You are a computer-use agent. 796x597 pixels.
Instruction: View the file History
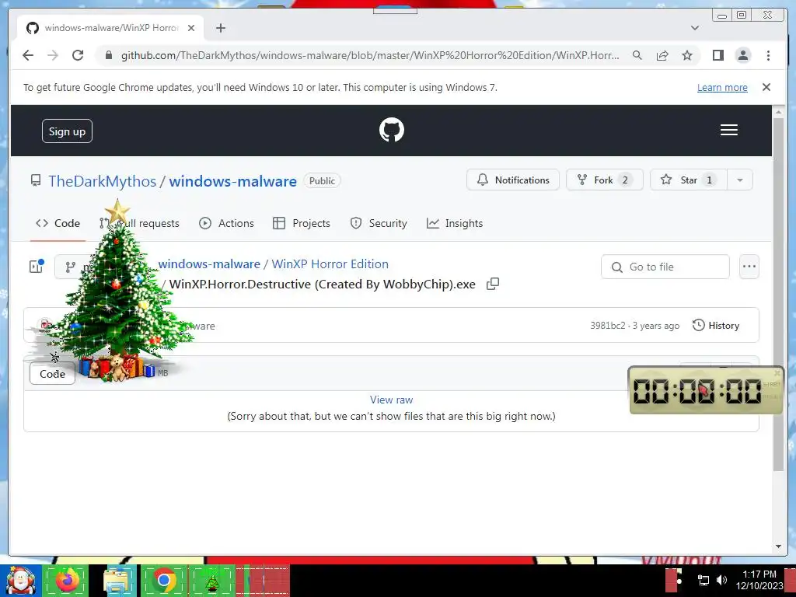716,326
